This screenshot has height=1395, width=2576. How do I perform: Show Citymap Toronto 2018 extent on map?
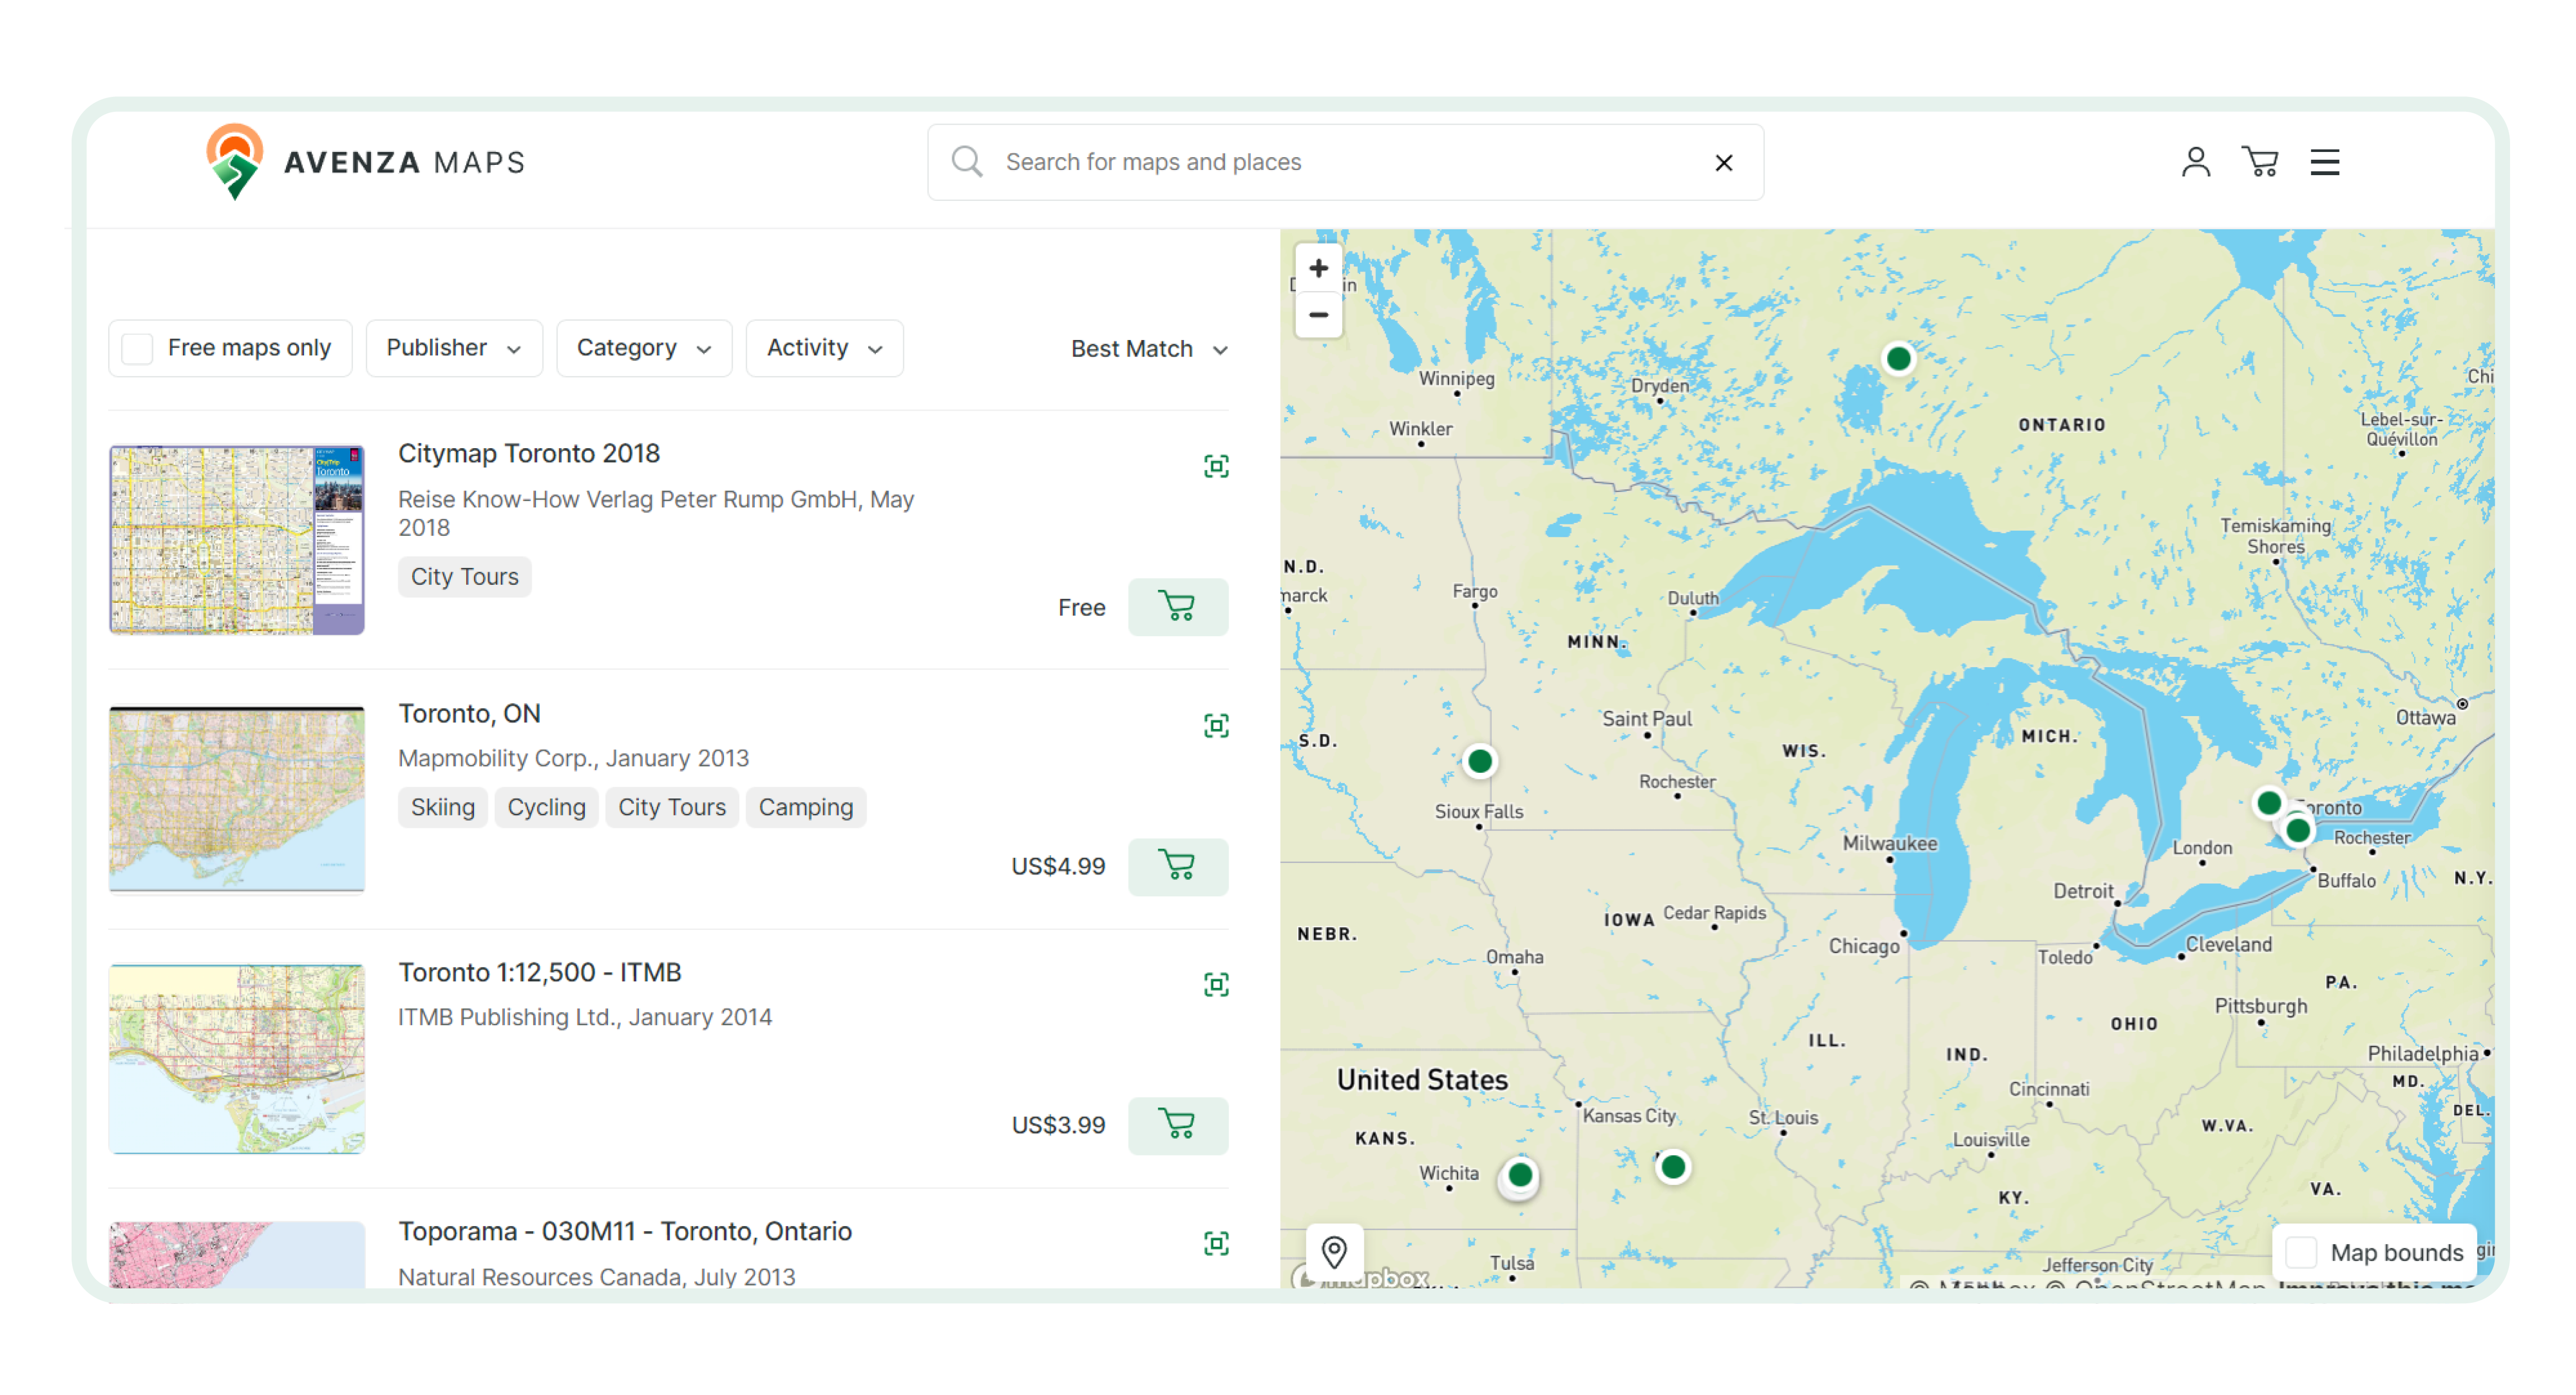tap(1216, 466)
